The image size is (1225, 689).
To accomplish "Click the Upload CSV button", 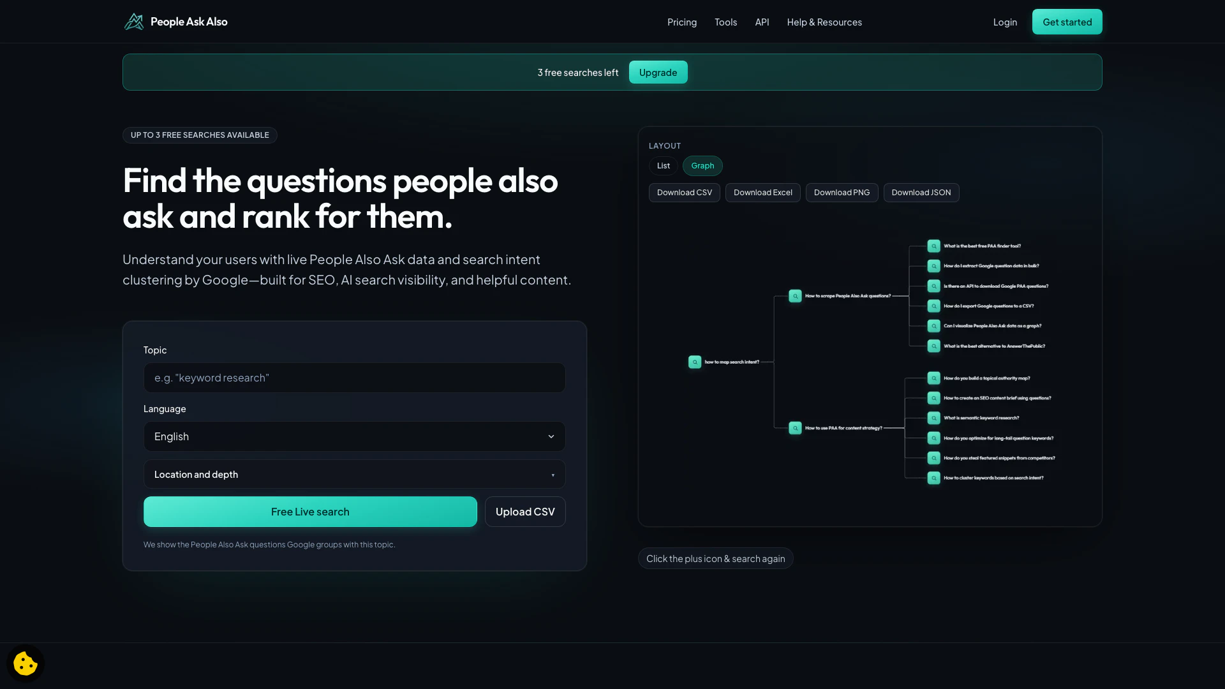I will (x=525, y=512).
